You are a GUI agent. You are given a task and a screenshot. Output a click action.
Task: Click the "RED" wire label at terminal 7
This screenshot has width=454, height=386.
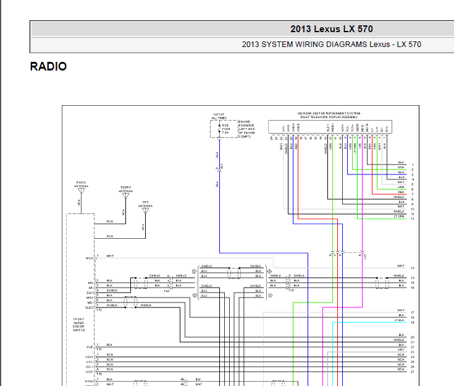pyautogui.click(x=401, y=192)
